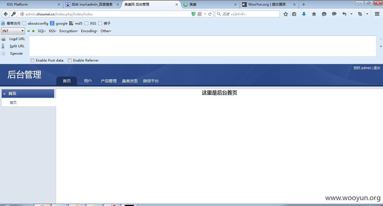383x206 pixels.
Task: Enlarge the HackBar text area with plus
Action: 381,46
